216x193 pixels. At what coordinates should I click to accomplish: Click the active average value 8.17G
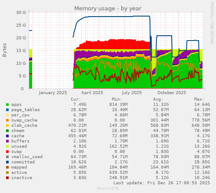(x=162, y=173)
